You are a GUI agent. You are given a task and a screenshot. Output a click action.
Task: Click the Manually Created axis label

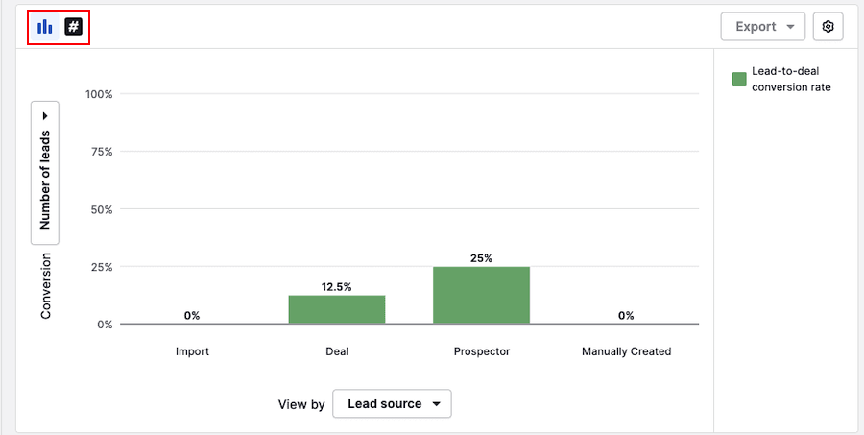(626, 351)
